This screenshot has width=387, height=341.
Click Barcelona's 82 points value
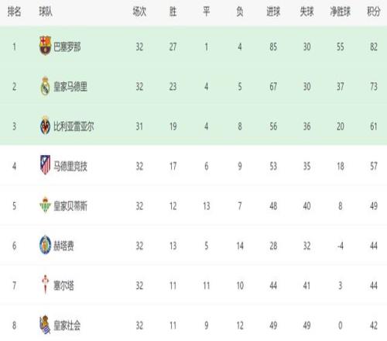374,46
